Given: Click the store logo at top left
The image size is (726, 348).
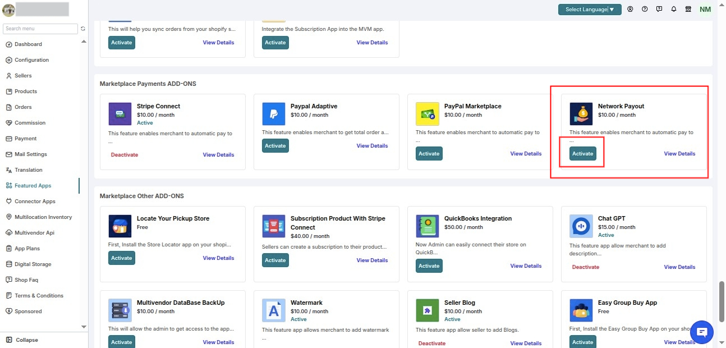Looking at the screenshot, I should tap(8, 10).
